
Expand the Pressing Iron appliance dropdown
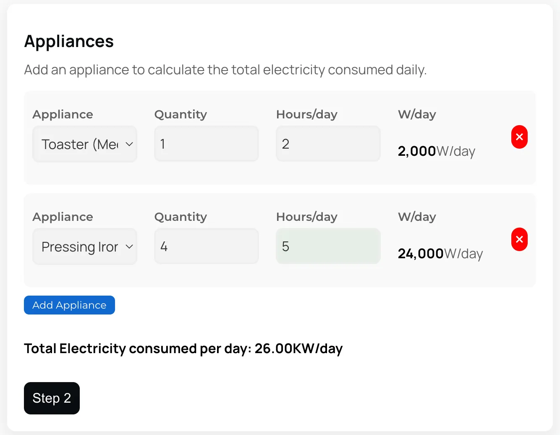(x=85, y=246)
